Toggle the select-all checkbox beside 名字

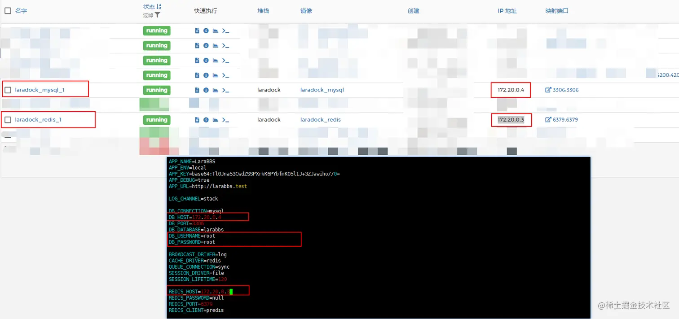(x=8, y=11)
